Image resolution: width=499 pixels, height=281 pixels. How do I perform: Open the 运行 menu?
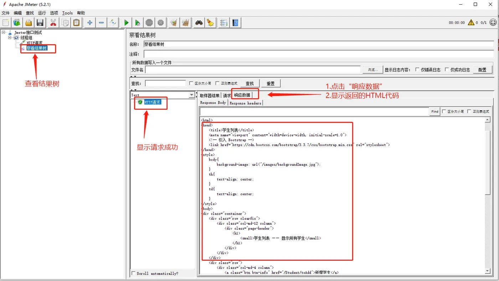click(x=42, y=13)
